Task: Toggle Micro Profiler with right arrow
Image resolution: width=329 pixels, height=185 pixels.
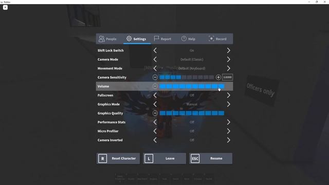Action: coord(228,131)
